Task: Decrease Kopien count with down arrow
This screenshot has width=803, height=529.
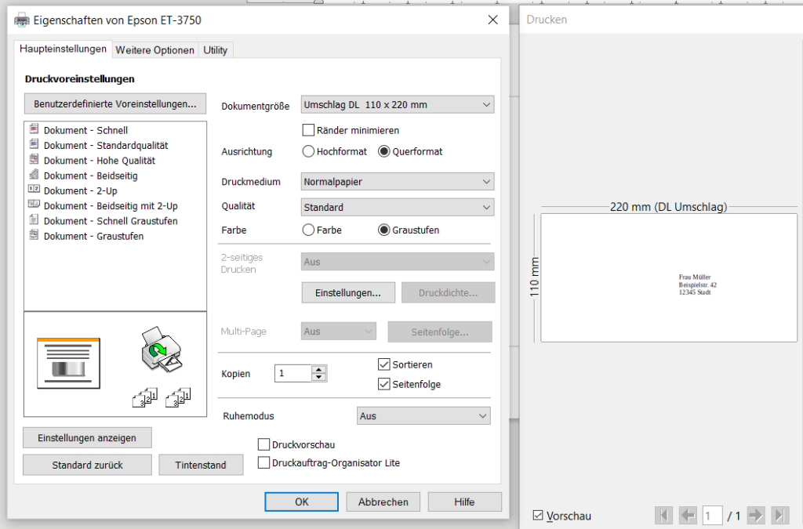Action: pos(318,377)
